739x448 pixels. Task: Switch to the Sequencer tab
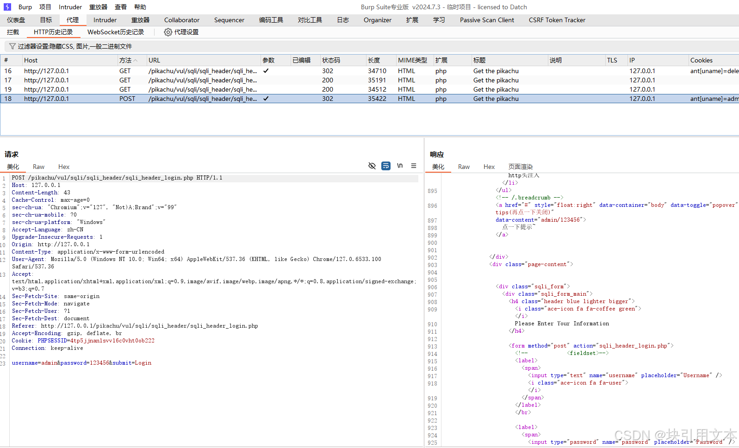(229, 20)
